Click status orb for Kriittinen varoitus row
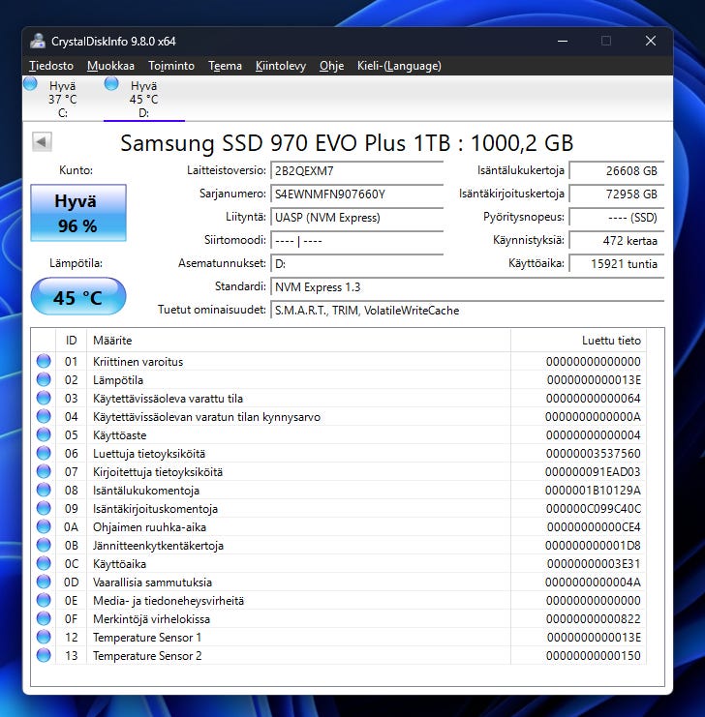 pyautogui.click(x=44, y=362)
